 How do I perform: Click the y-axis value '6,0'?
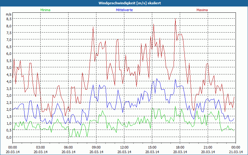click(9, 53)
